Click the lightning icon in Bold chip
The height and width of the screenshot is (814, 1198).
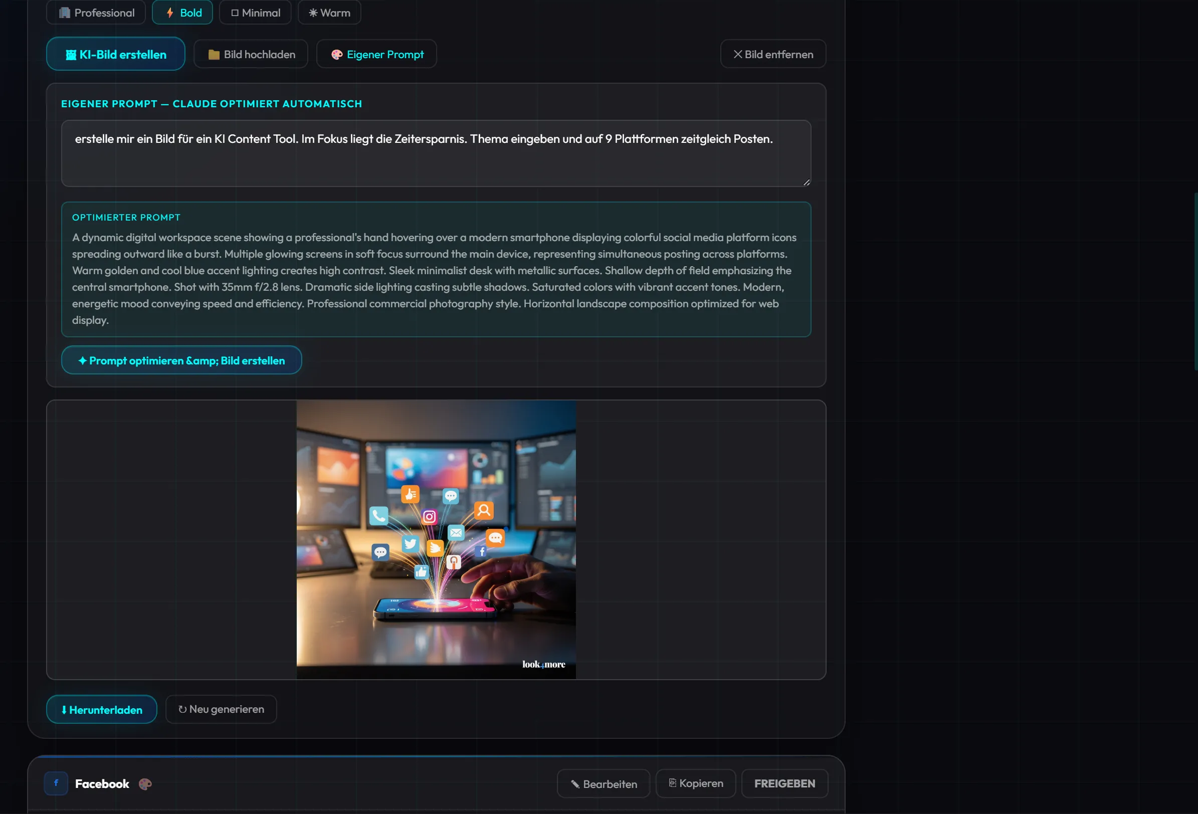pyautogui.click(x=169, y=13)
